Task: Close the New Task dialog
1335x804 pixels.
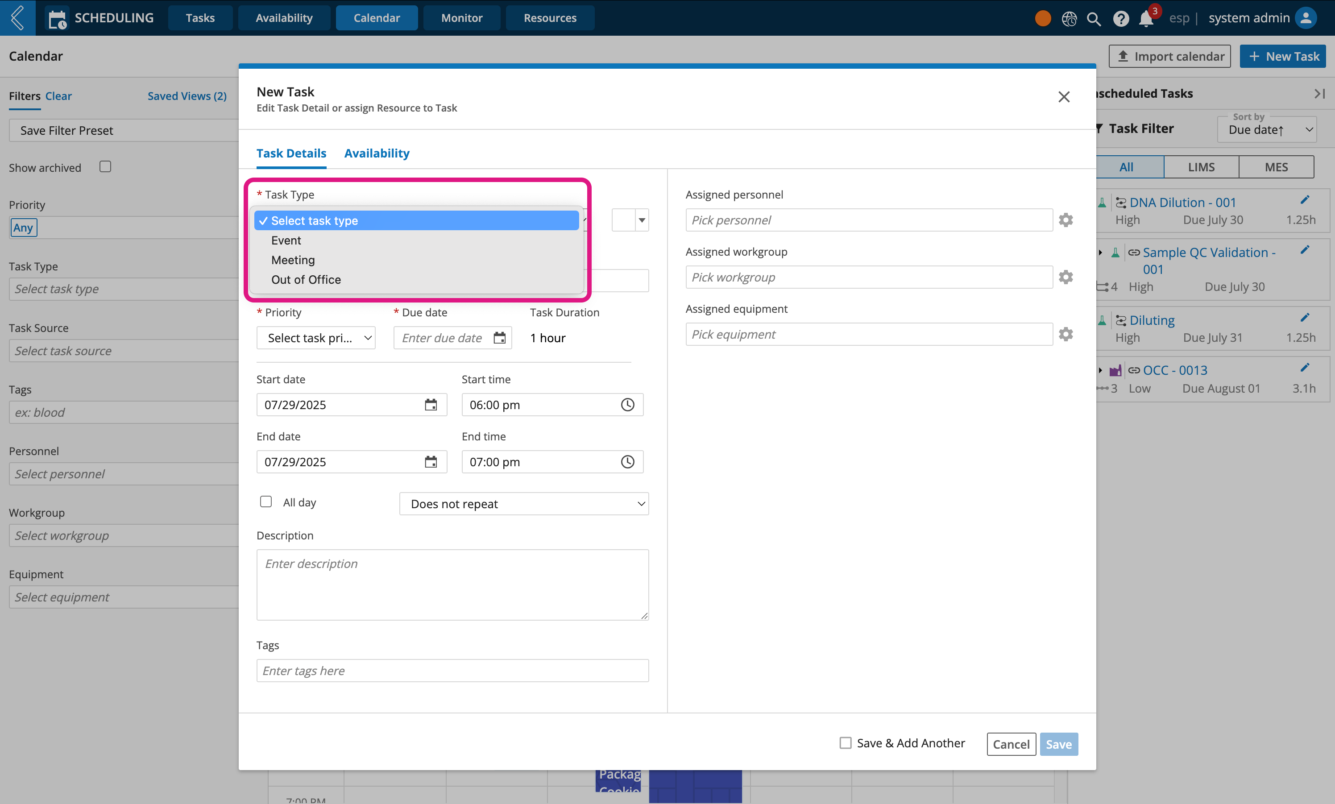Action: [x=1064, y=97]
